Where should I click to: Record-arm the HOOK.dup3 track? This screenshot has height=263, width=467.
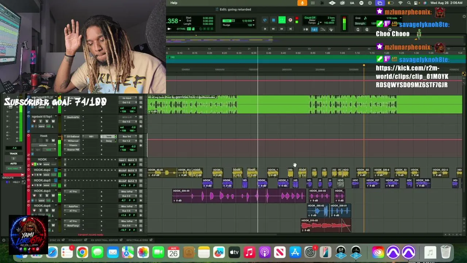(x=34, y=196)
